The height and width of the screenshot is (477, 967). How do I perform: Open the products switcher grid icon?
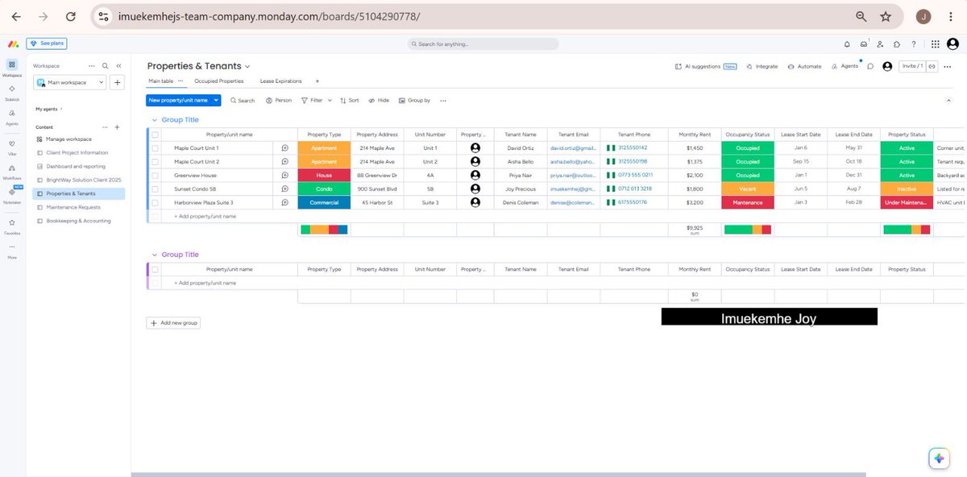click(935, 44)
